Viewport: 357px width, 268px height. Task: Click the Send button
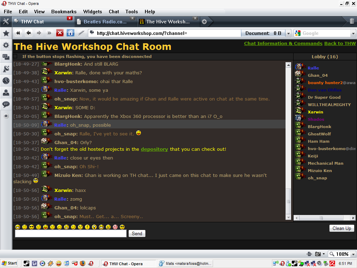click(x=137, y=233)
